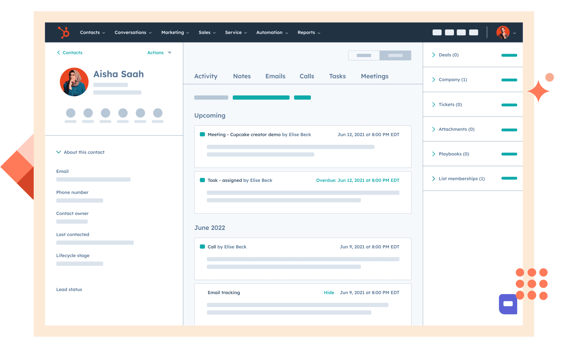Open the Sales menu
The image size is (568, 348).
[x=207, y=32]
